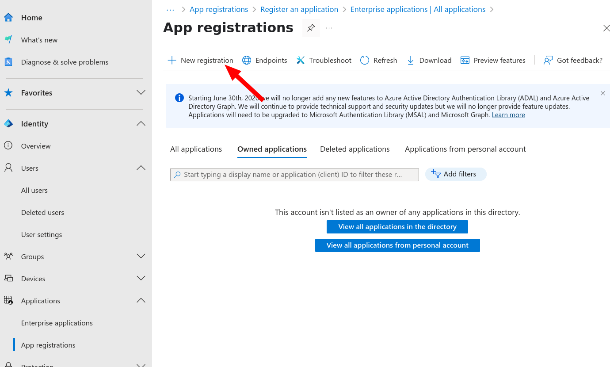Click the Applications grid icon
Screen dimensions: 610x367
(8, 301)
